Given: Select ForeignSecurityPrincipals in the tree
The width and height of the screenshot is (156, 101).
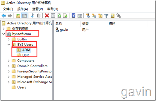Looking at the screenshot, I should [35, 71].
